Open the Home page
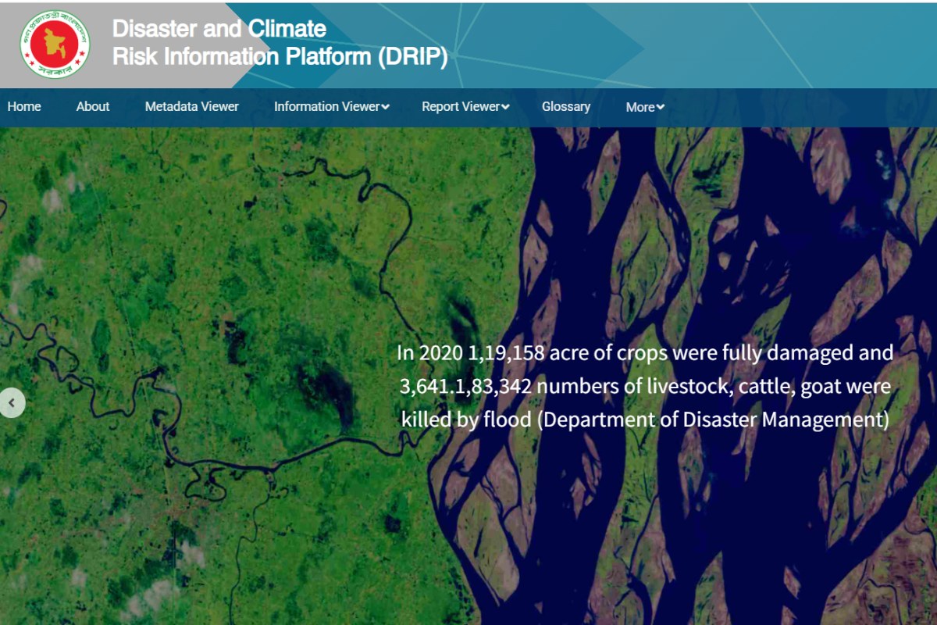Image resolution: width=937 pixels, height=625 pixels. coord(24,106)
